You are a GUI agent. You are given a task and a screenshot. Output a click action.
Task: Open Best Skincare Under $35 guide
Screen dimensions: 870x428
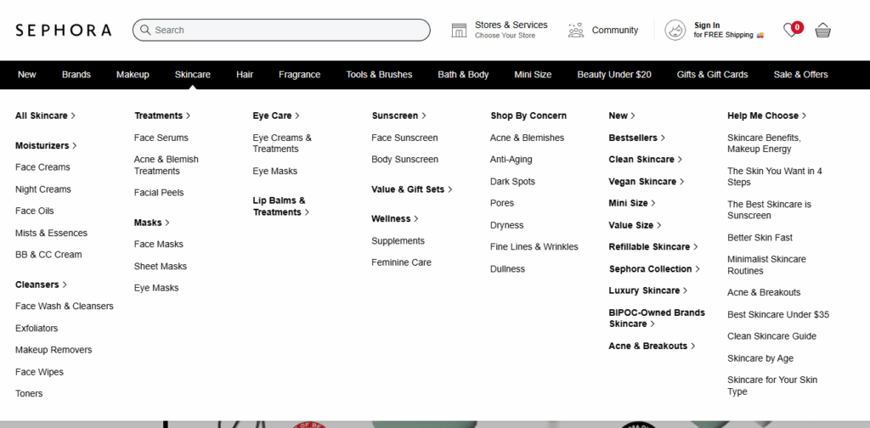[778, 314]
